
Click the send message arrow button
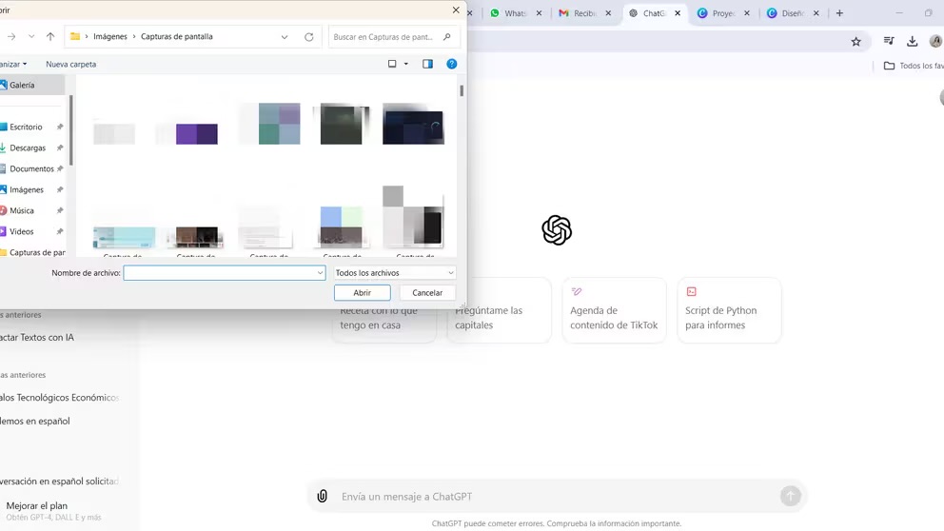pos(790,496)
